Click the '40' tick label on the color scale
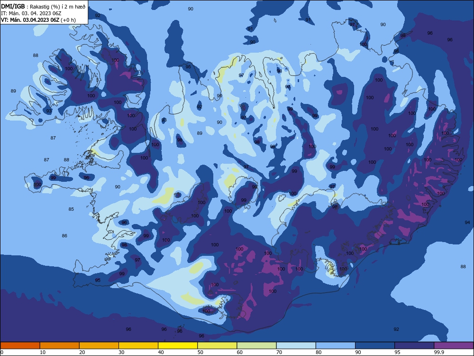The height and width of the screenshot is (356, 474). 161,352
